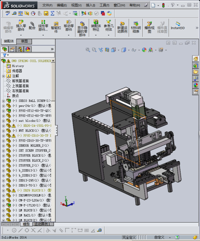Expand SRS9 BLOCK<1> component
This screenshot has width=200, height=241.
3,191
